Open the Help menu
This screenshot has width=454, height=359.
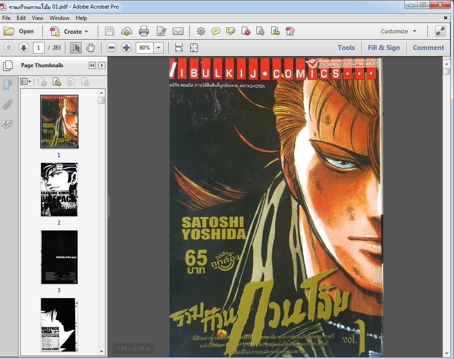coord(81,18)
